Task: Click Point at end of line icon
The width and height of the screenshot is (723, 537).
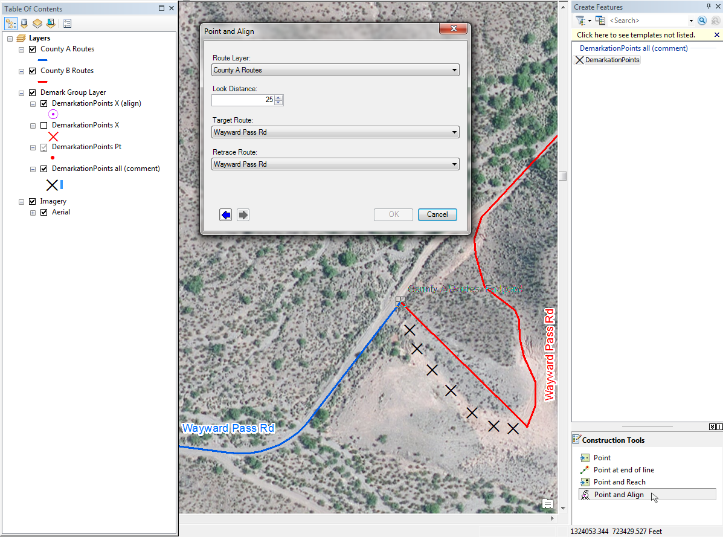Action: coord(585,470)
